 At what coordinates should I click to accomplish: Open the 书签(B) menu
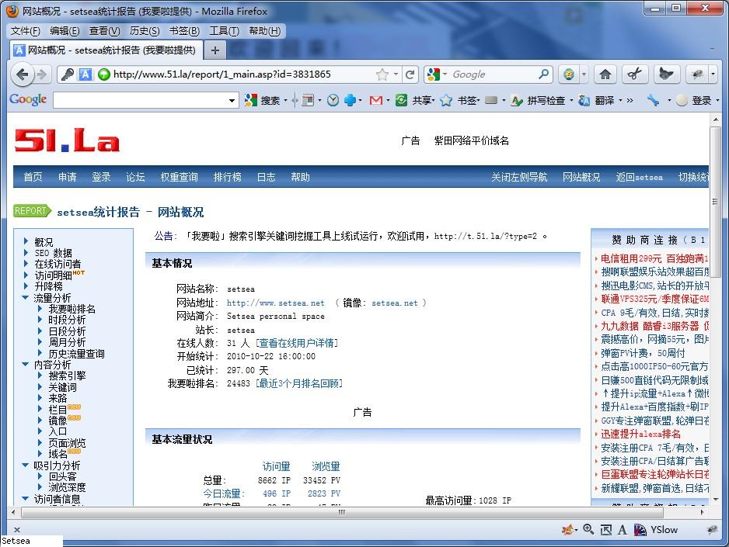click(184, 31)
